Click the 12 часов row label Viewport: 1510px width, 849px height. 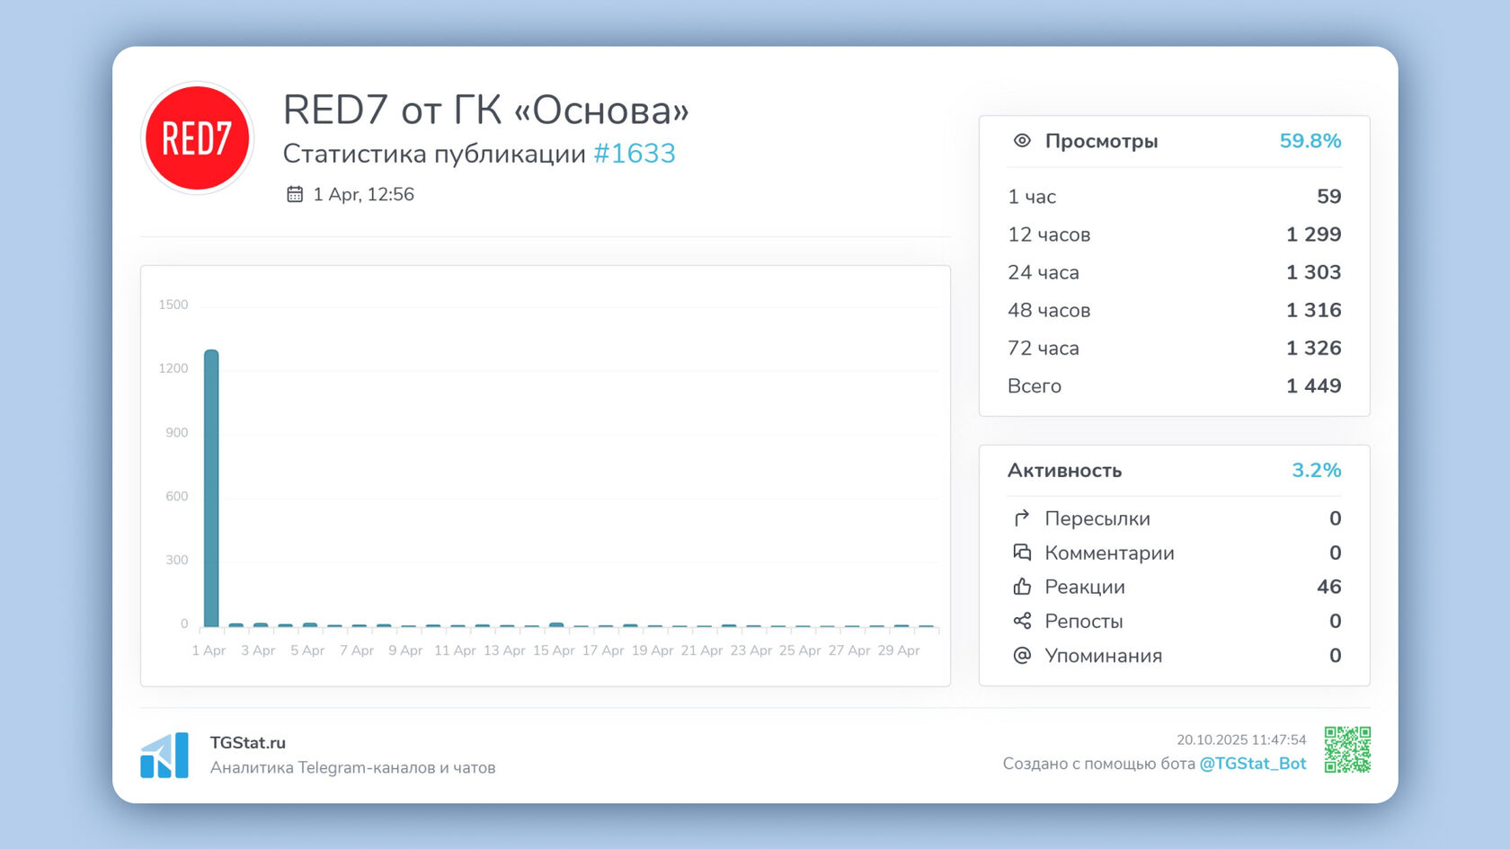[1049, 234]
